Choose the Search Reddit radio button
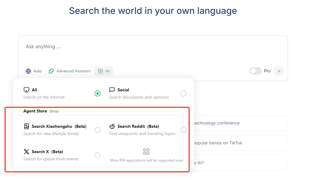This screenshot has width=315, height=195. (x=183, y=130)
